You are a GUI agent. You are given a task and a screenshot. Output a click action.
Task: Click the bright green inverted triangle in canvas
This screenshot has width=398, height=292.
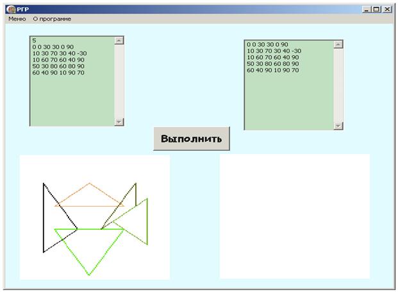click(x=89, y=252)
